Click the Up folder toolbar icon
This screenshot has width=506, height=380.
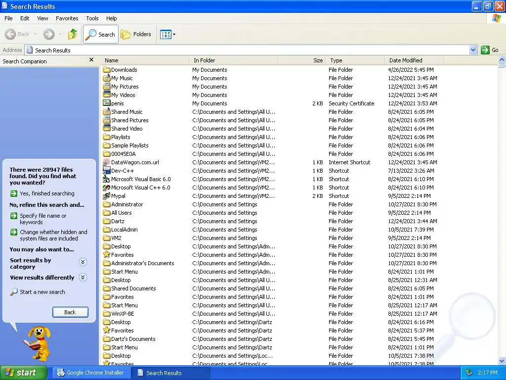73,34
